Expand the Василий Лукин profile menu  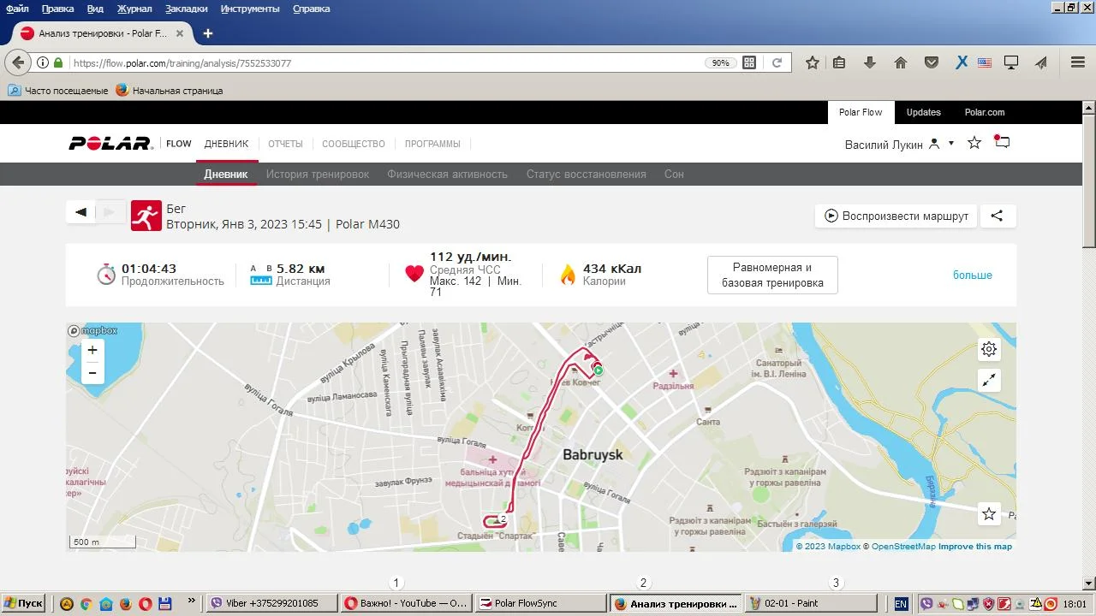pyautogui.click(x=899, y=145)
